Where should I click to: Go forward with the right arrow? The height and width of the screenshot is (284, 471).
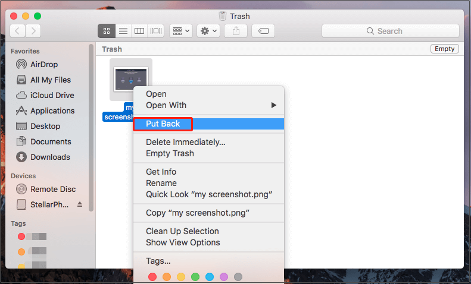(33, 31)
